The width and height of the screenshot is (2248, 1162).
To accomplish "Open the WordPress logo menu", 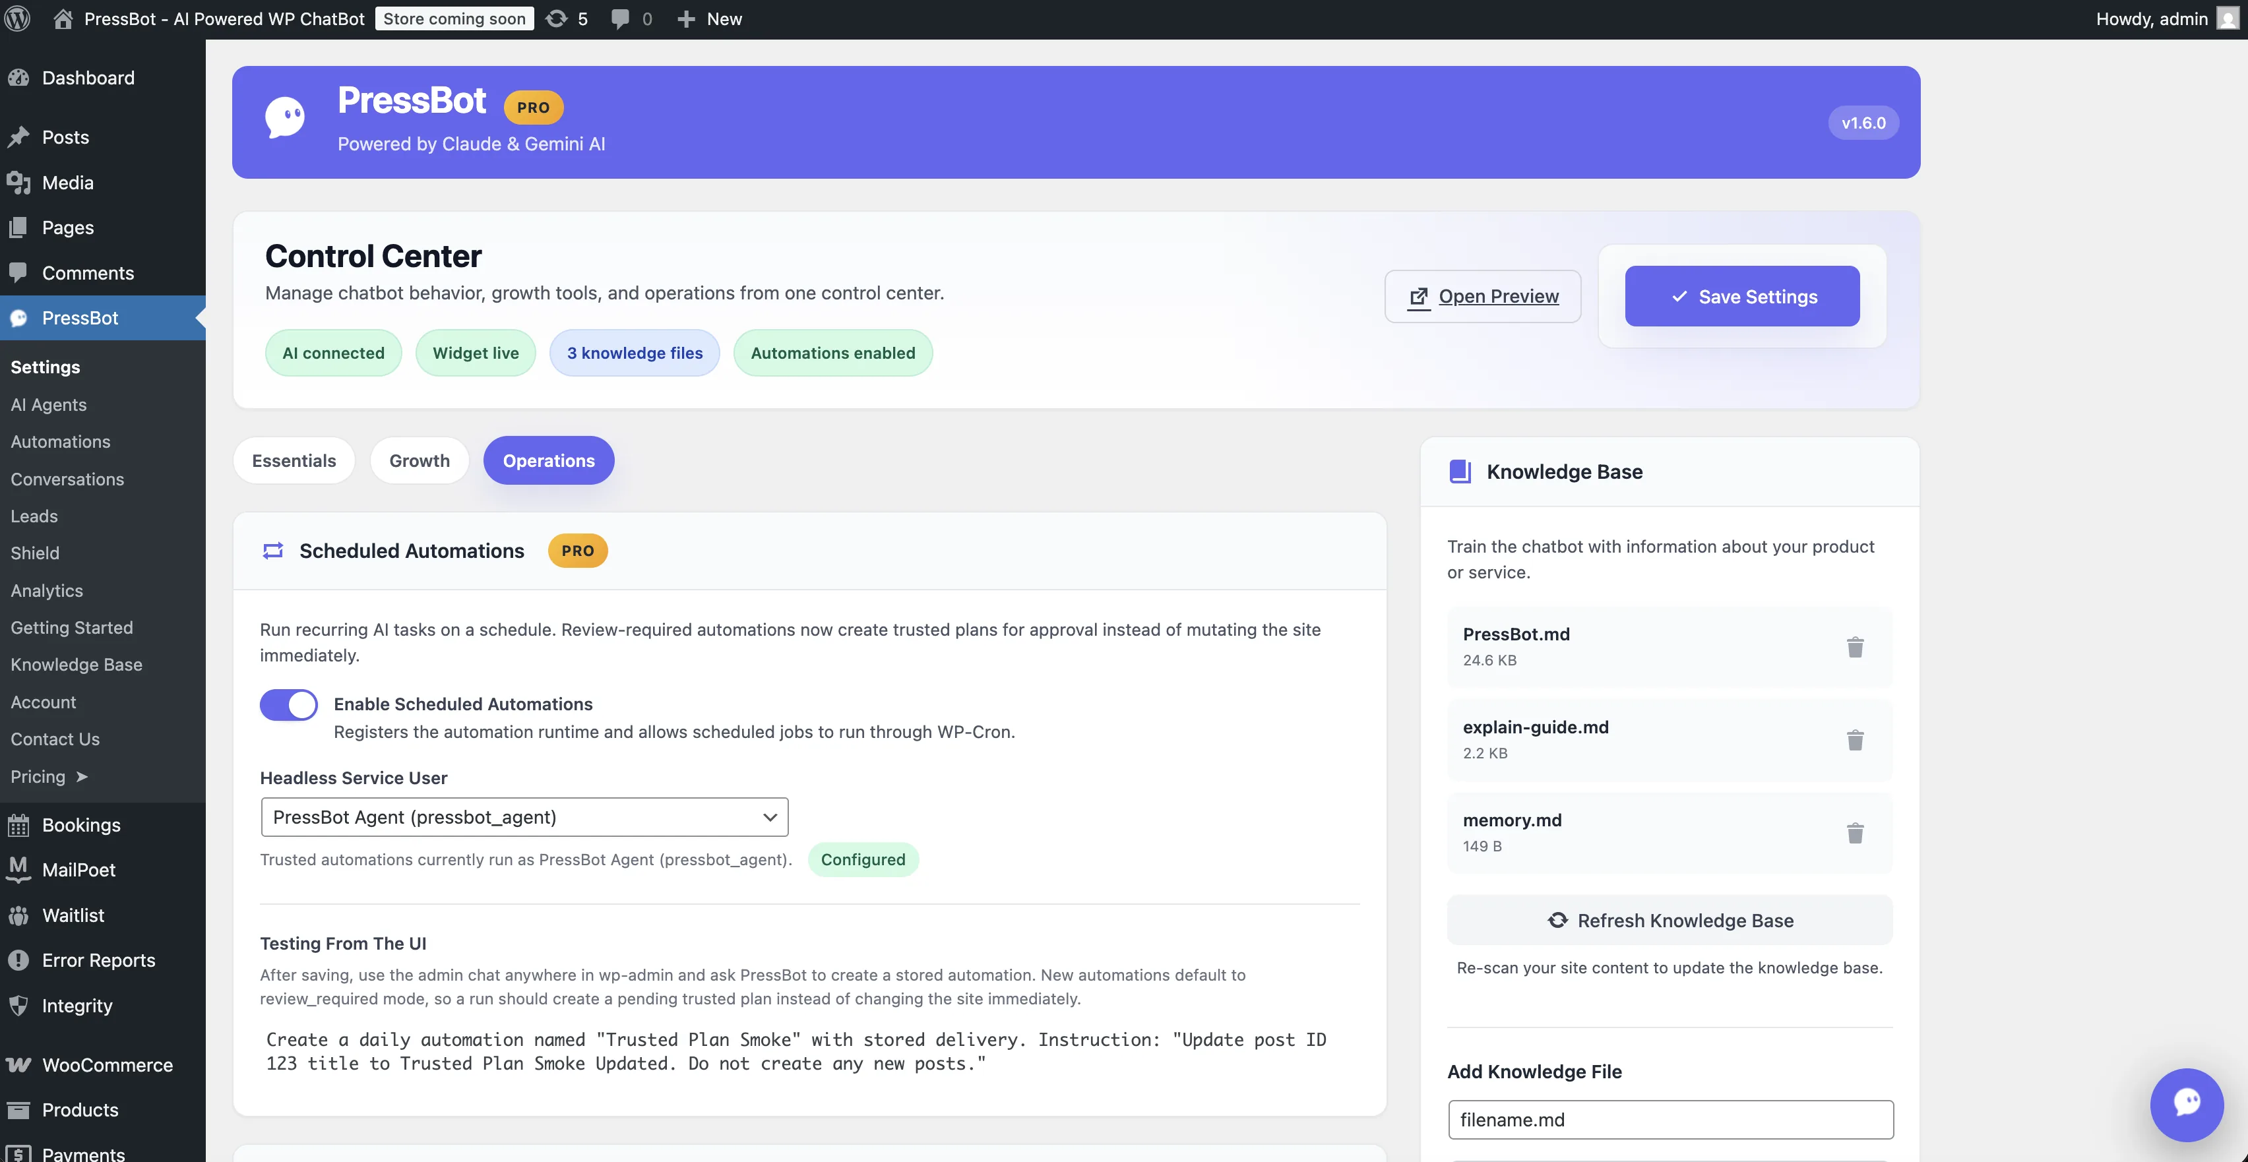I will [17, 18].
